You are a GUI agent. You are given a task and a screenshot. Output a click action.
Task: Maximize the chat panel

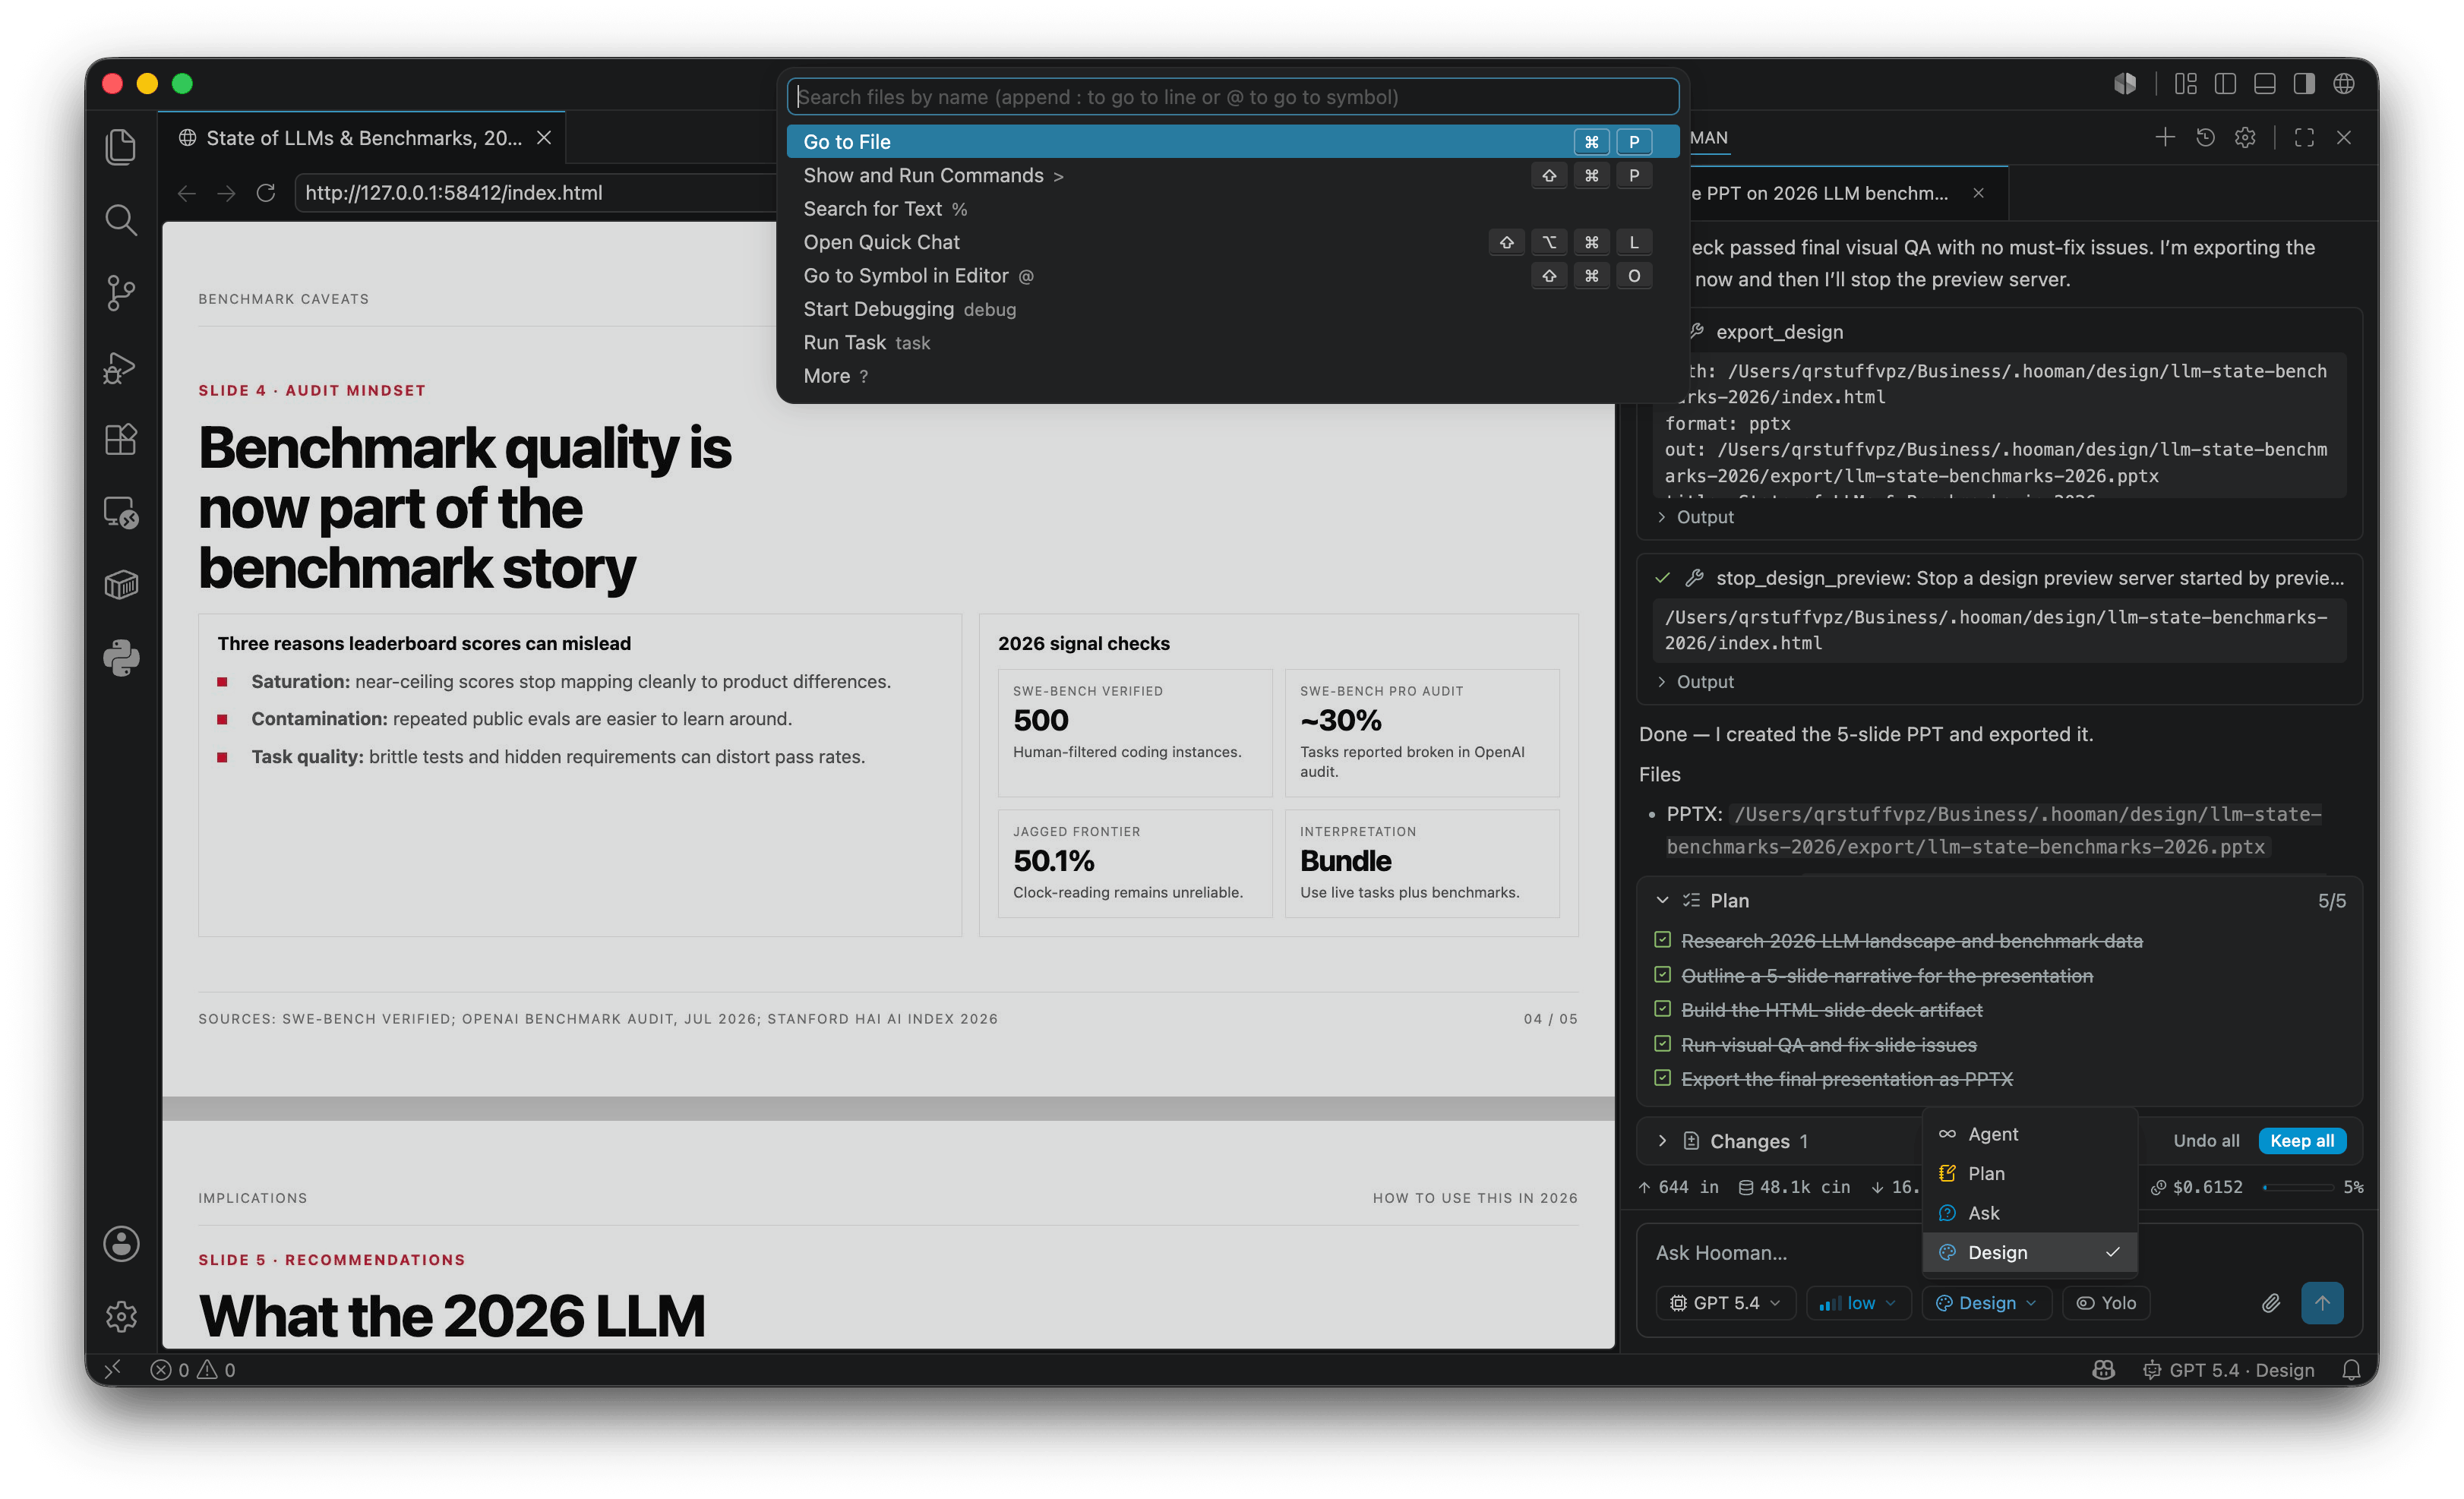tap(2304, 138)
